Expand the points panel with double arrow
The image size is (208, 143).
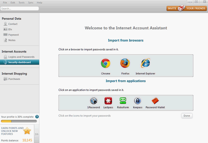coord(37,134)
